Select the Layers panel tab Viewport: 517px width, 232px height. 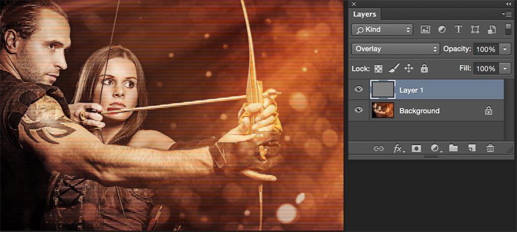point(364,14)
